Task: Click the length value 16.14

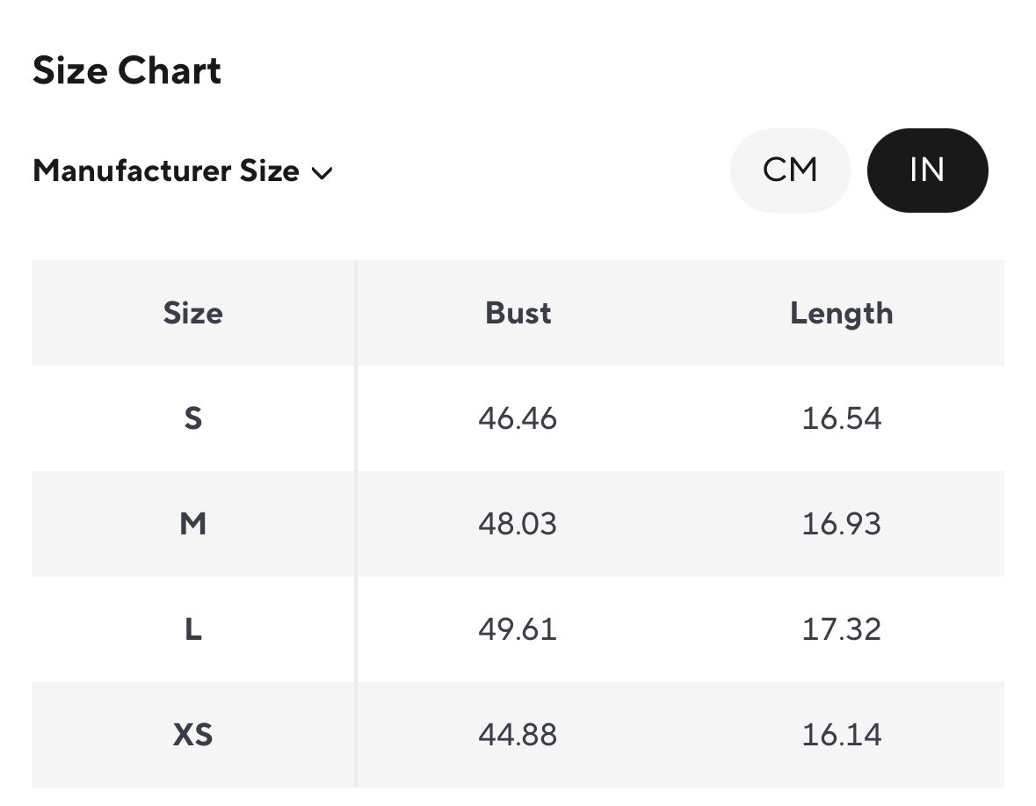Action: tap(841, 735)
